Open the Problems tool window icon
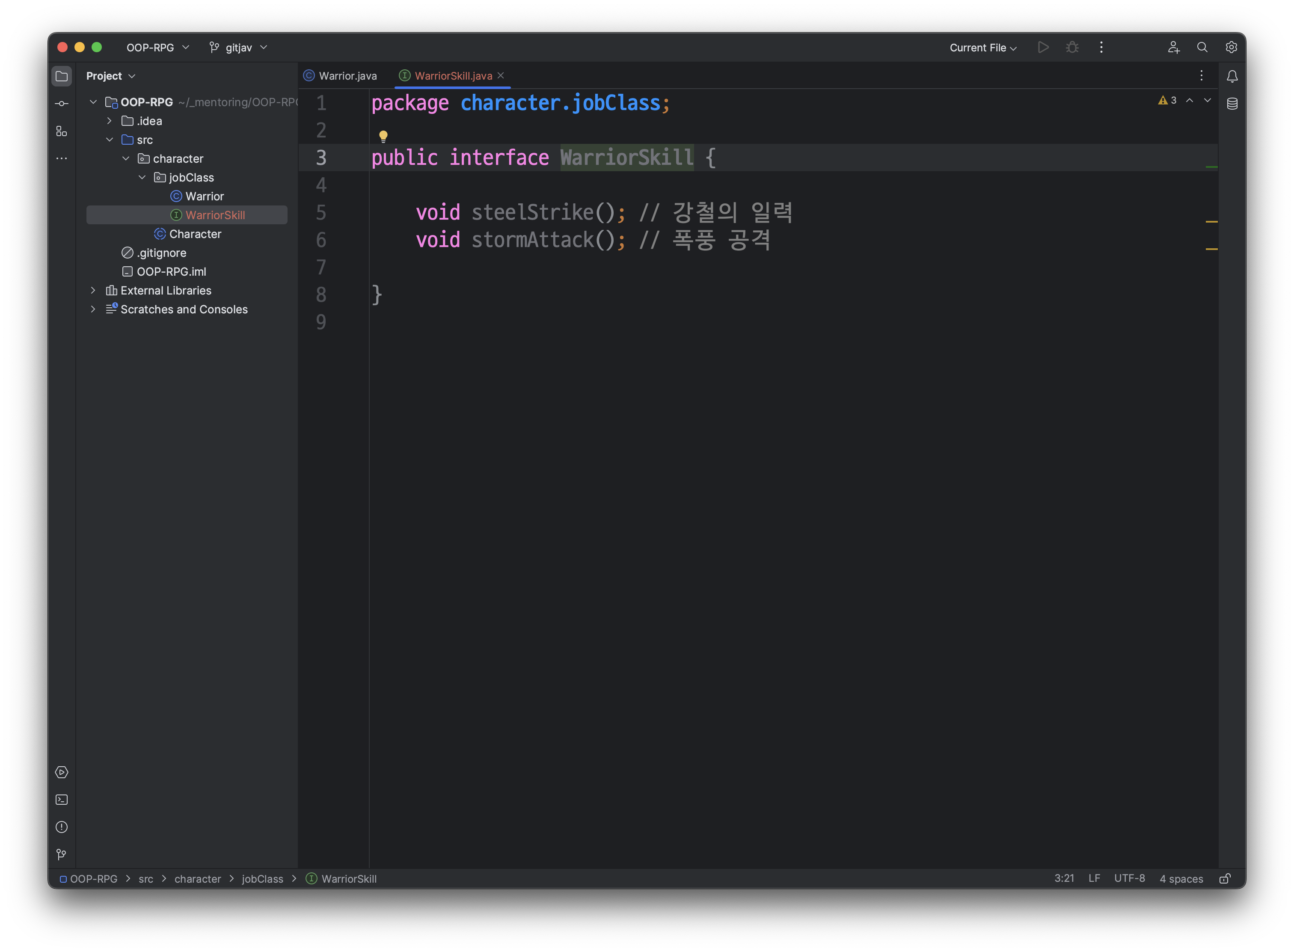The width and height of the screenshot is (1294, 952). pos(62,827)
